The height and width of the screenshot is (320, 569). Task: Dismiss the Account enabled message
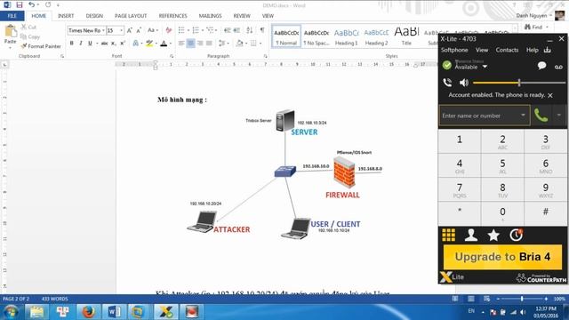pos(550,95)
